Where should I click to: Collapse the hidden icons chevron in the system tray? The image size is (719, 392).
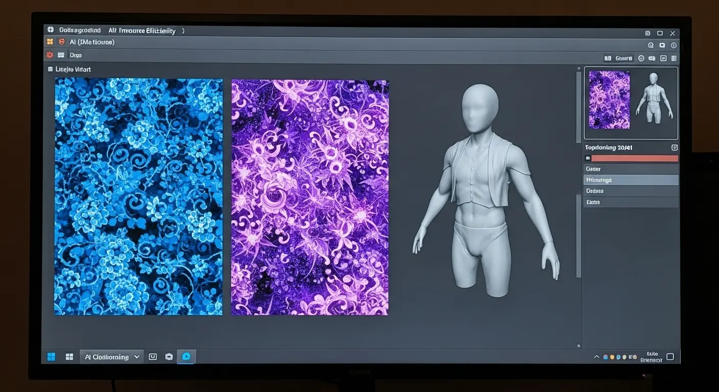click(596, 356)
